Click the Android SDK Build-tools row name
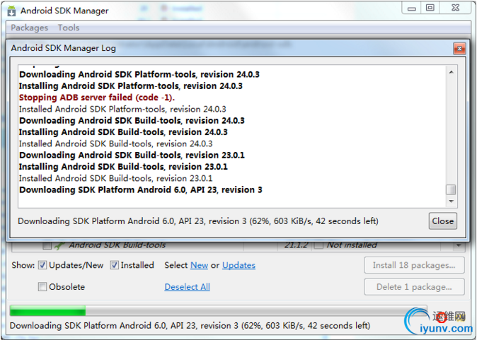Image resolution: width=477 pixels, height=340 pixels. 117,245
